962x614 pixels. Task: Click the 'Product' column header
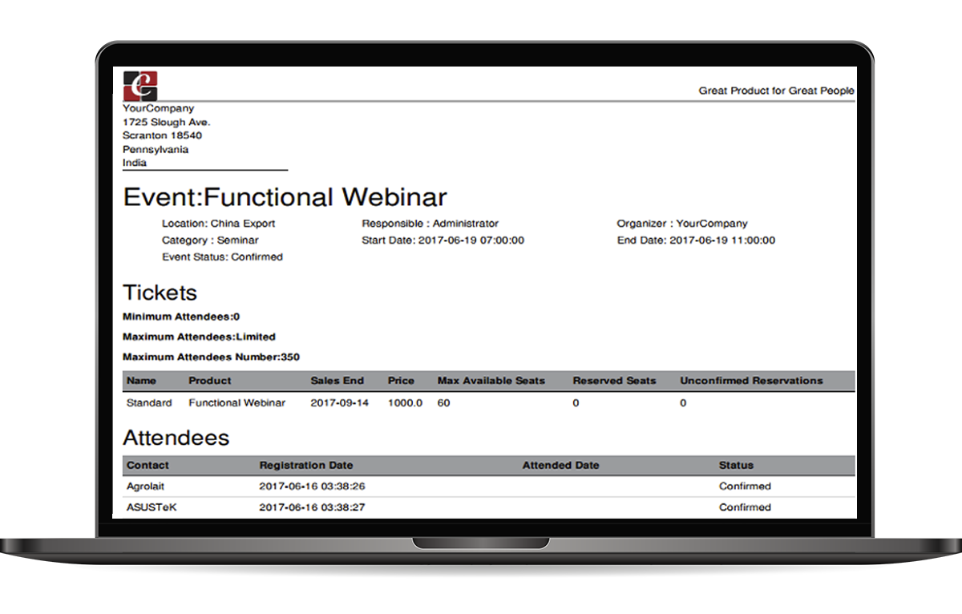coord(209,381)
